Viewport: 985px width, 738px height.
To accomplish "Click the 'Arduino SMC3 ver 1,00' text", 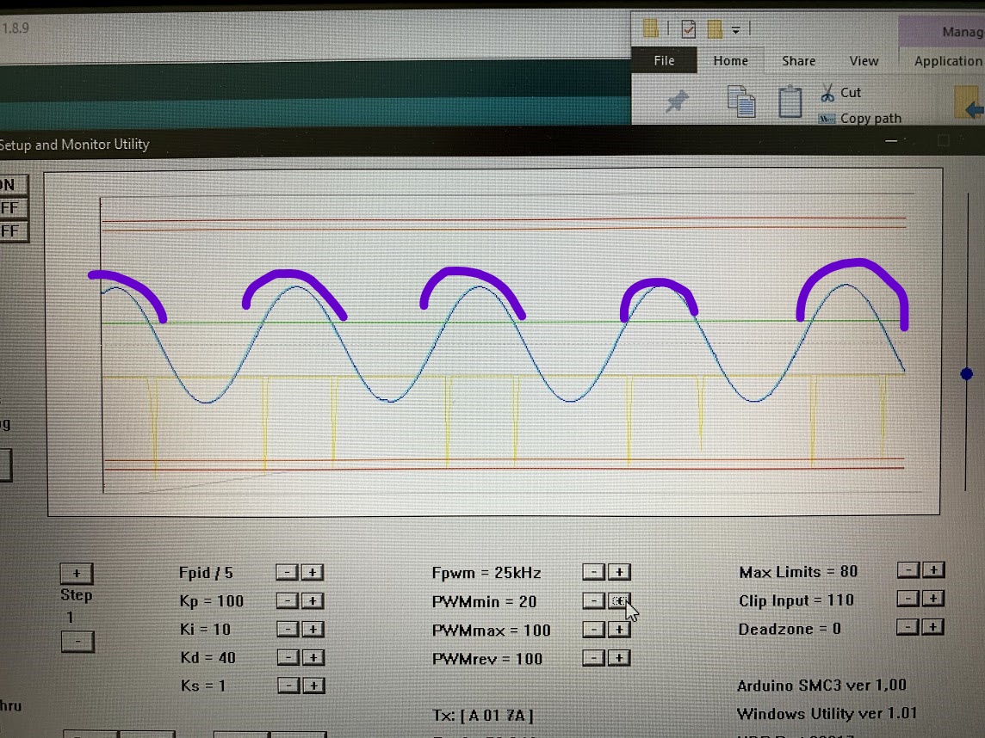I will (821, 685).
